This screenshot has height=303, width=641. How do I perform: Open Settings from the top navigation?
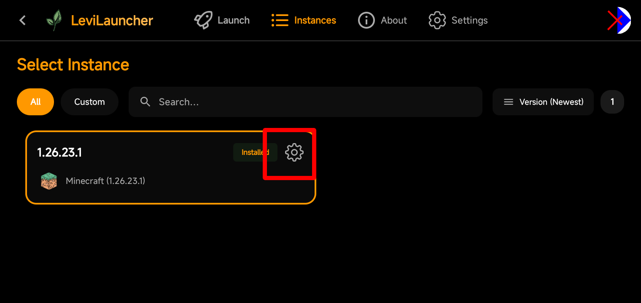click(458, 20)
